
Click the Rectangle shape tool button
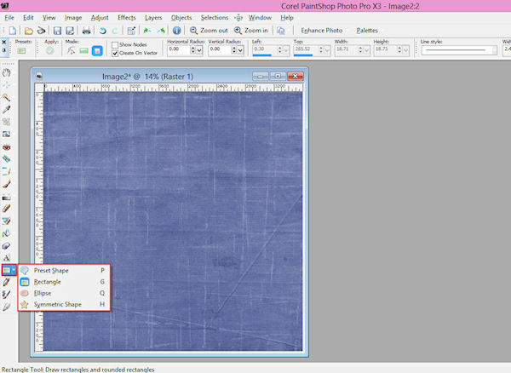(x=7, y=270)
